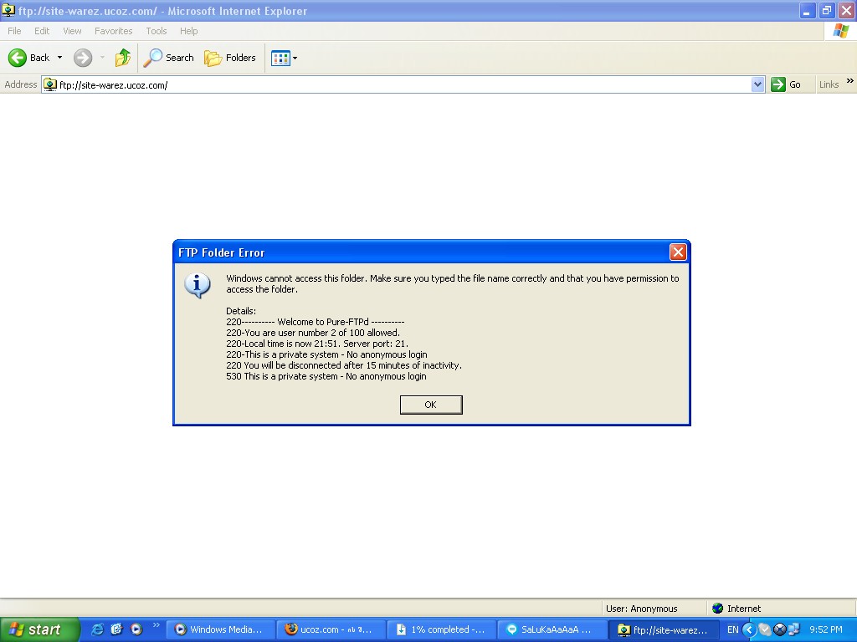857x642 pixels.
Task: Click the Links toolbar label
Action: pyautogui.click(x=829, y=84)
